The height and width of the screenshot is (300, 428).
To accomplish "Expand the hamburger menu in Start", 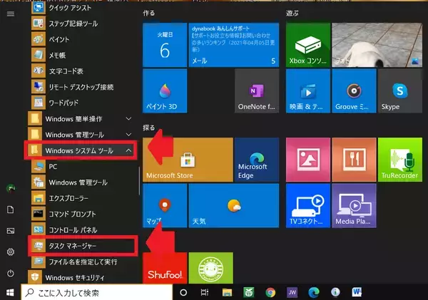I will tap(10, 14).
